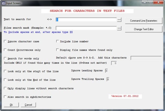Click the Ignore Trailing Spaces field
This screenshot has height=111, width=165.
108,79
